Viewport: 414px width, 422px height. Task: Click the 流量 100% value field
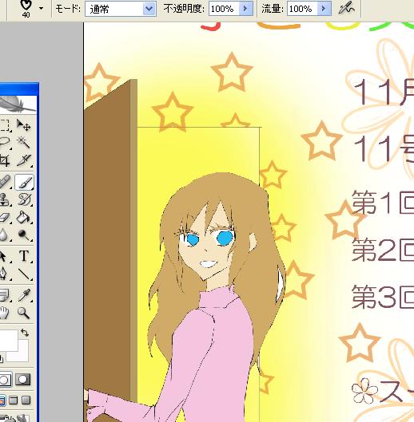click(x=303, y=9)
